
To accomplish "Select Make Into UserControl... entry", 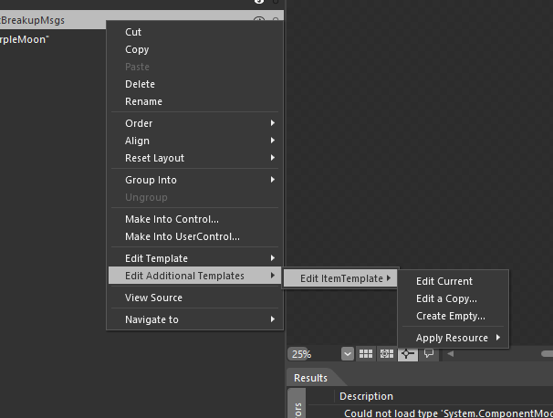I will point(183,236).
